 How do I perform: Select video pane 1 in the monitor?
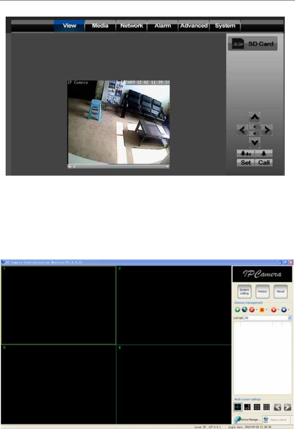click(59, 305)
